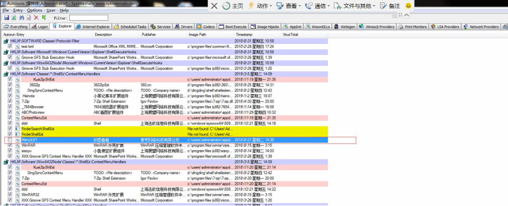Switch to the Winlogon tab

coord(345,27)
